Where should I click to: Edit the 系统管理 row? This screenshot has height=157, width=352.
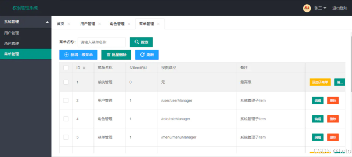pos(340,82)
